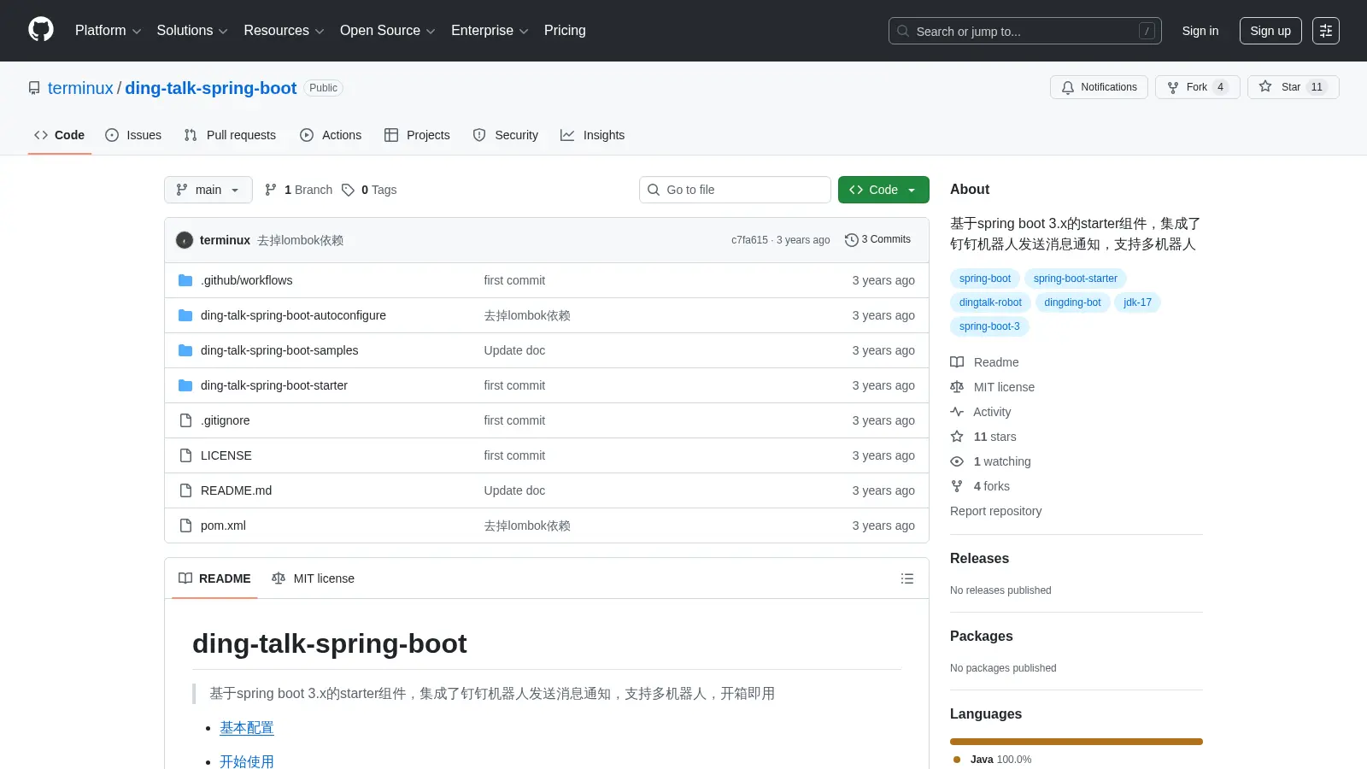Open the README outline list icon
Image resolution: width=1367 pixels, height=769 pixels.
coord(907,578)
